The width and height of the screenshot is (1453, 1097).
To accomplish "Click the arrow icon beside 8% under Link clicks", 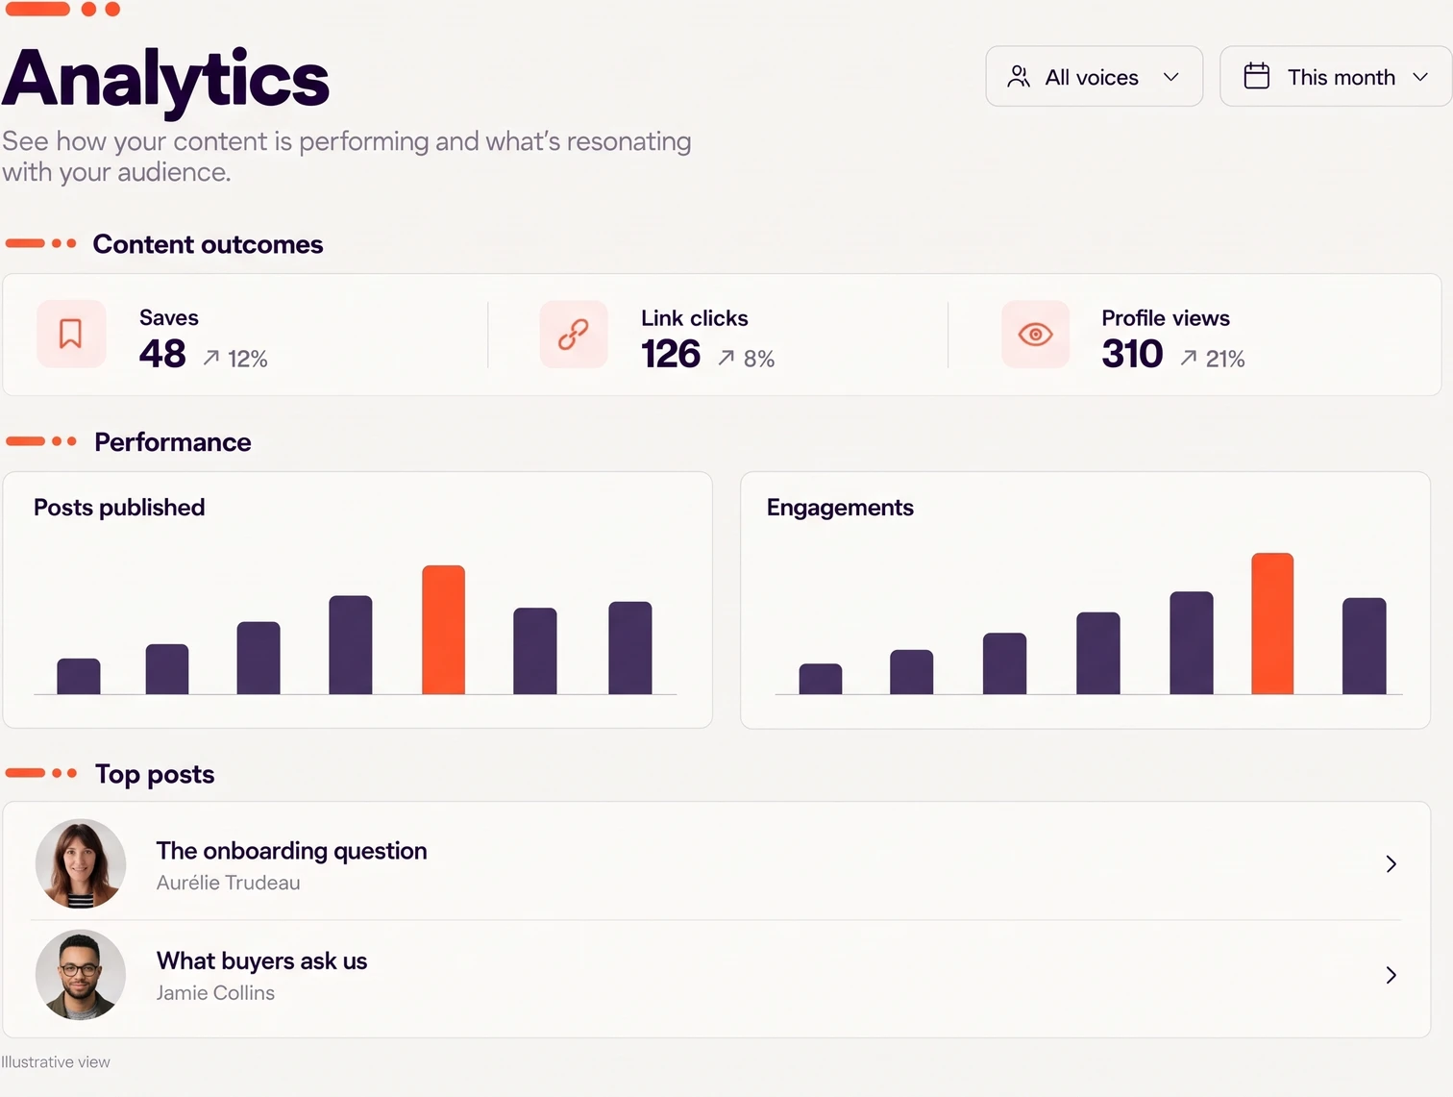I will pos(726,358).
